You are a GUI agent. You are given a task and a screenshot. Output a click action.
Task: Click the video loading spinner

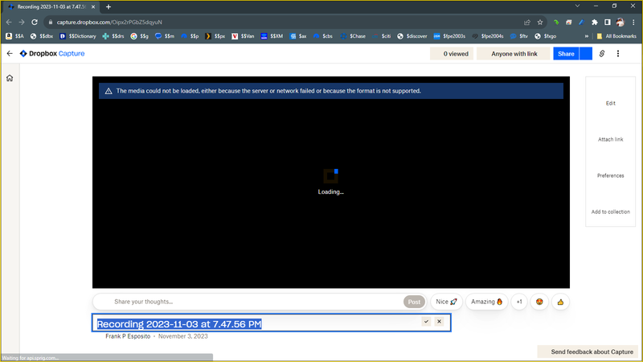[331, 175]
